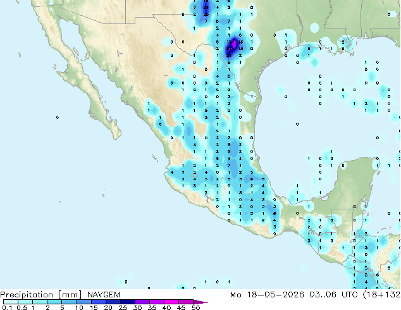Click the 0.1–0.5 mm legend color box
This screenshot has width=401, height=310.
point(11,302)
